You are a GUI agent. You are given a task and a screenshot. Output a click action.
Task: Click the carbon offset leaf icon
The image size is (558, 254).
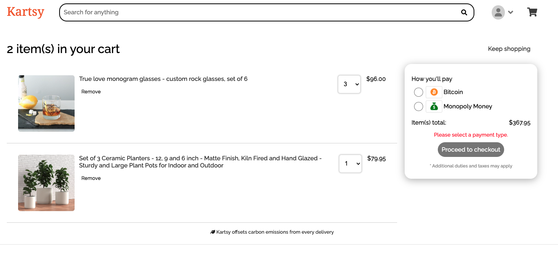click(x=212, y=232)
